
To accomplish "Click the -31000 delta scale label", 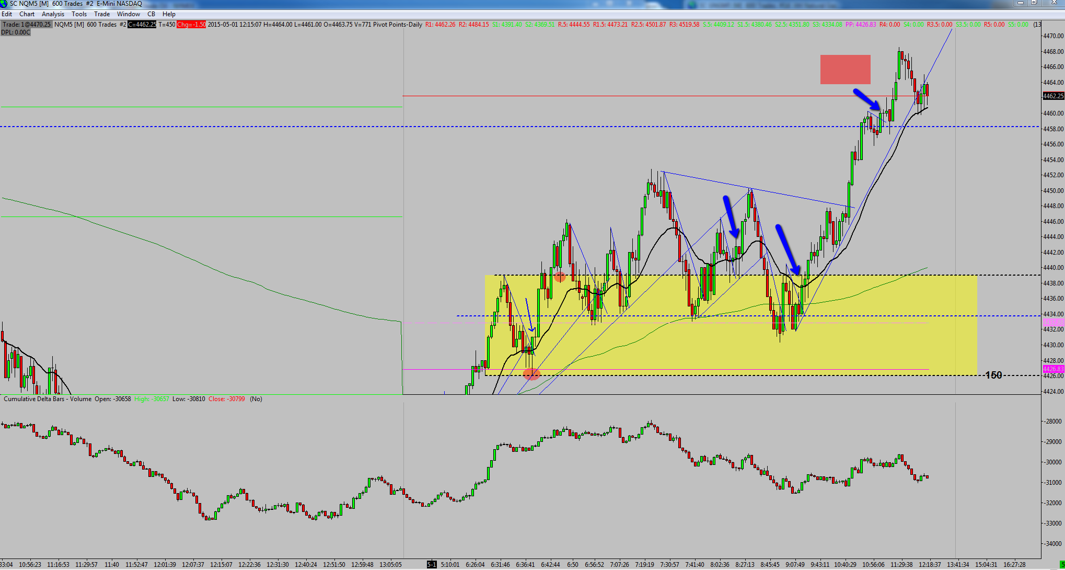I will click(x=1053, y=483).
